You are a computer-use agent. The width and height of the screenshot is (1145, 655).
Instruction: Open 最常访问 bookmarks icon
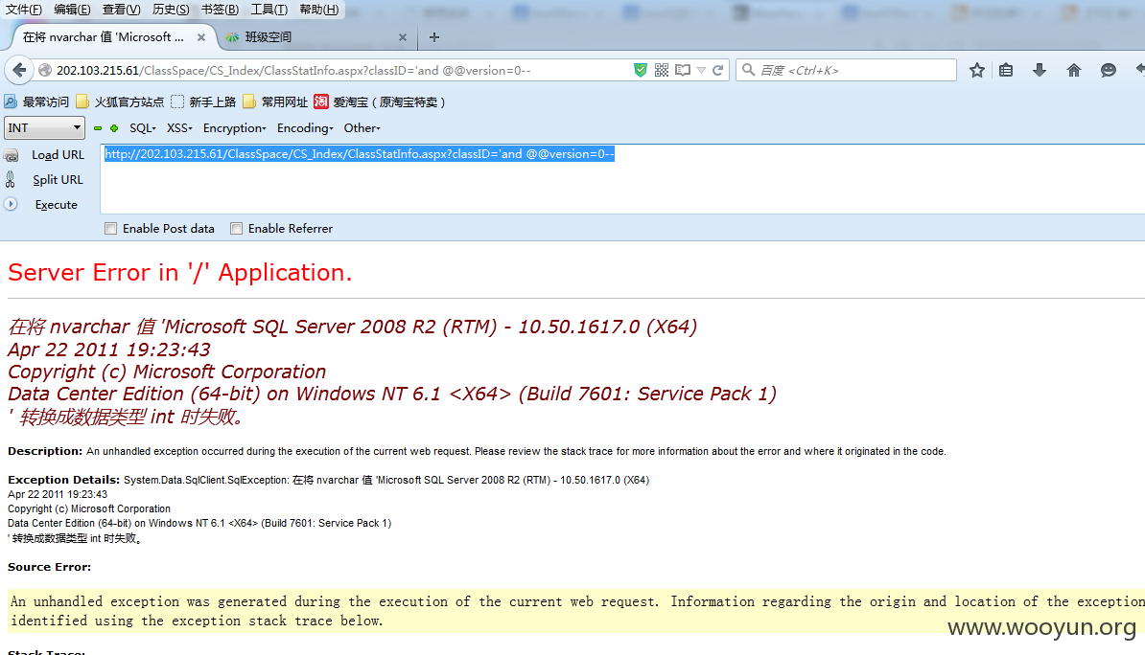click(11, 102)
